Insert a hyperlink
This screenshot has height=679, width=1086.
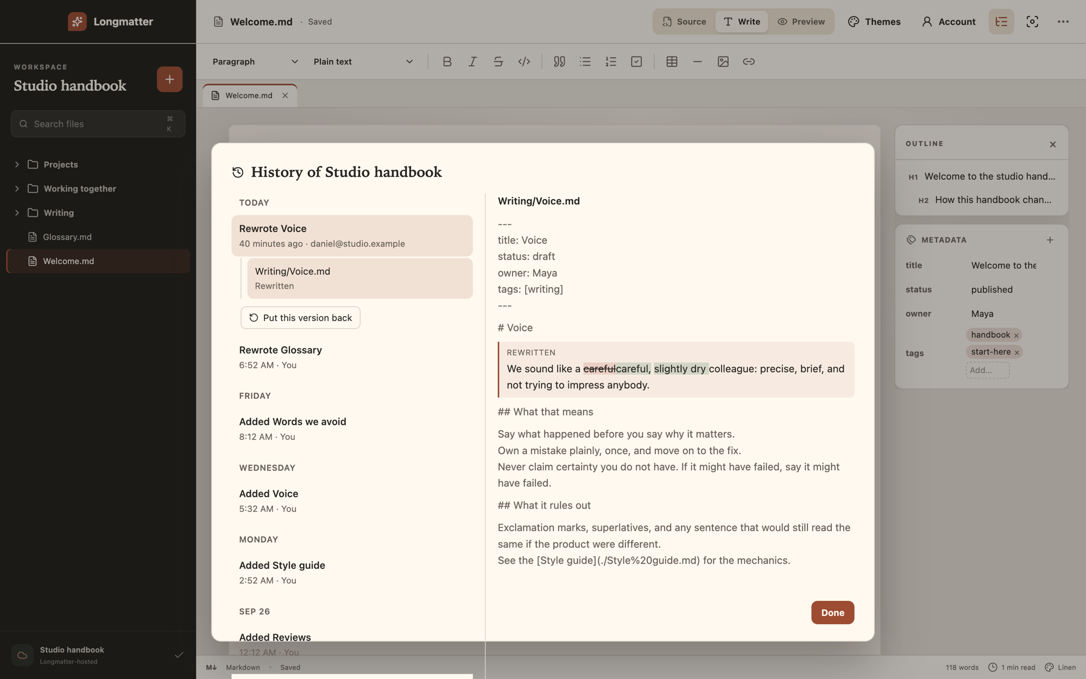749,61
